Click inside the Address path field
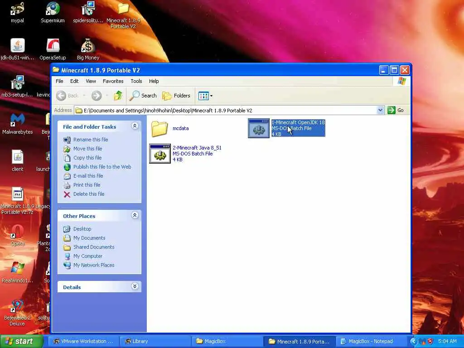 (x=226, y=111)
